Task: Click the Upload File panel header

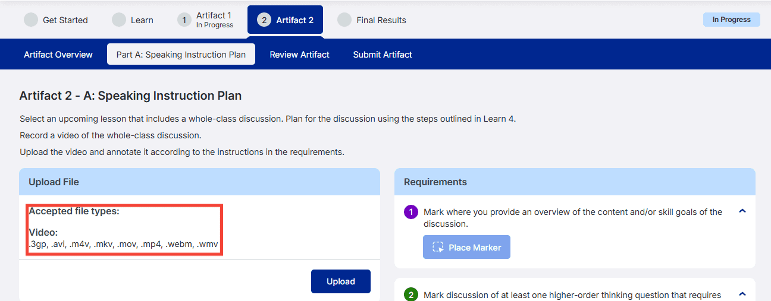Action: click(199, 182)
